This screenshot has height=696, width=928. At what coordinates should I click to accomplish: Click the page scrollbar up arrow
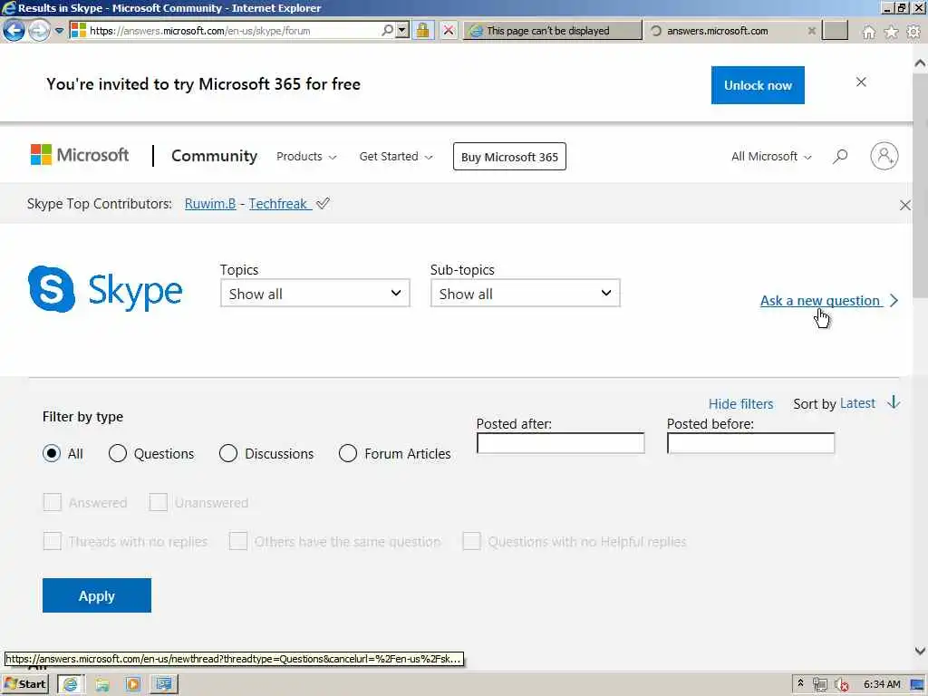coord(920,63)
